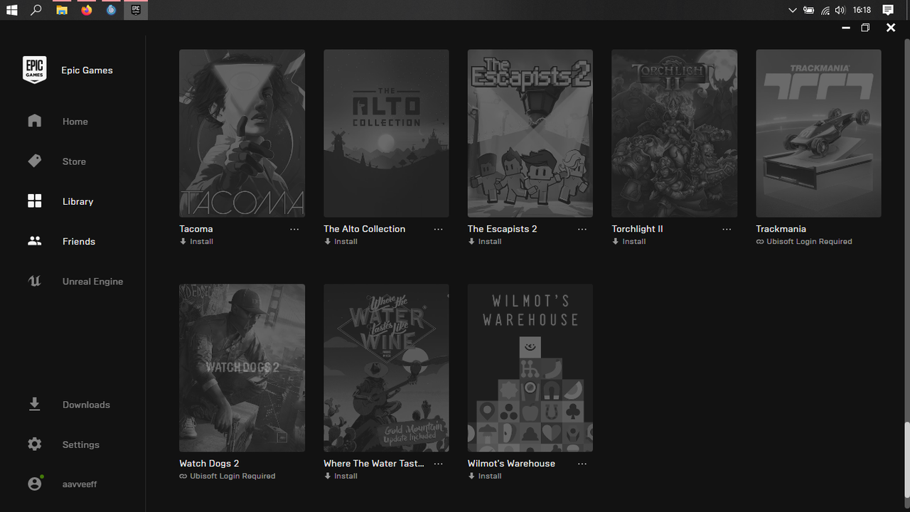The width and height of the screenshot is (910, 512).
Task: Open the Downloads arrow icon
Action: 34,405
